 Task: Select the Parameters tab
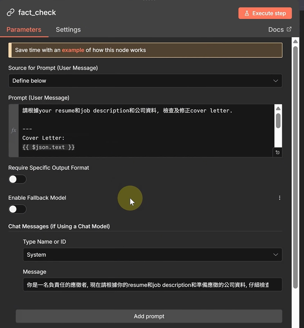[24, 30]
